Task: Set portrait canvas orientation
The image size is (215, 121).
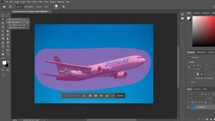Action: 198,74
